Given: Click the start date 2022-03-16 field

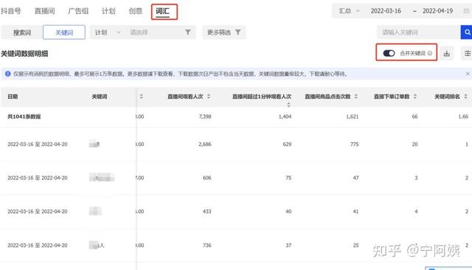Looking at the screenshot, I should click(386, 11).
